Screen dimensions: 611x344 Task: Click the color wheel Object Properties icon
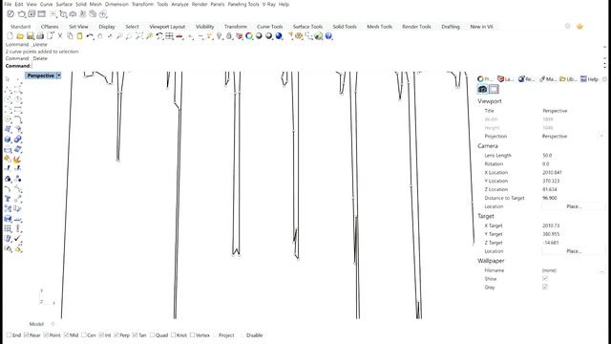pyautogui.click(x=249, y=36)
